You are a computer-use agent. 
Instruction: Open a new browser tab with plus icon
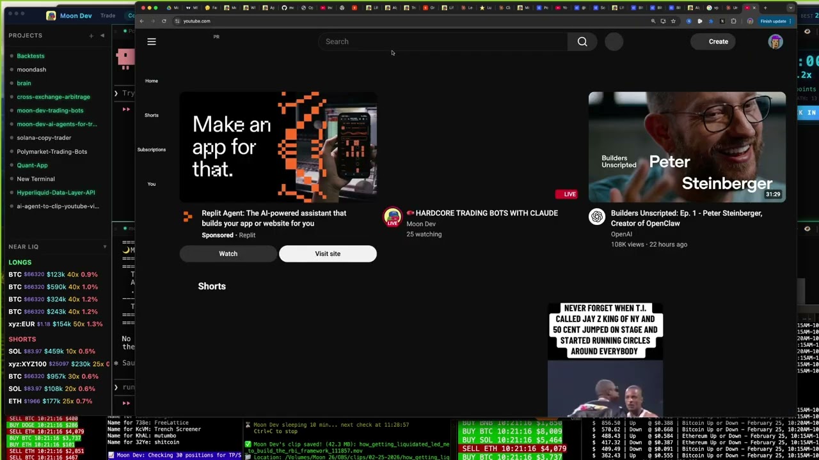tap(765, 8)
